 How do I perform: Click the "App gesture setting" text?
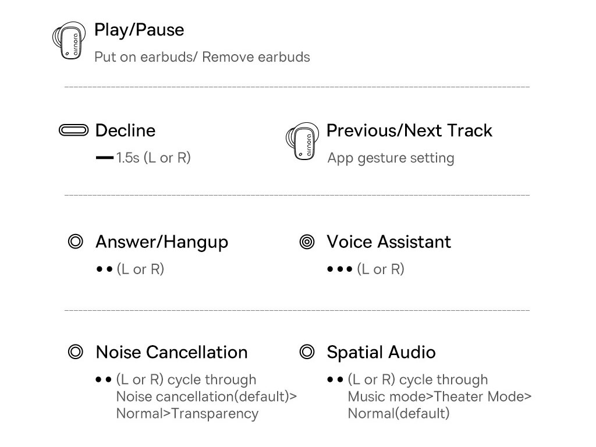[391, 158]
